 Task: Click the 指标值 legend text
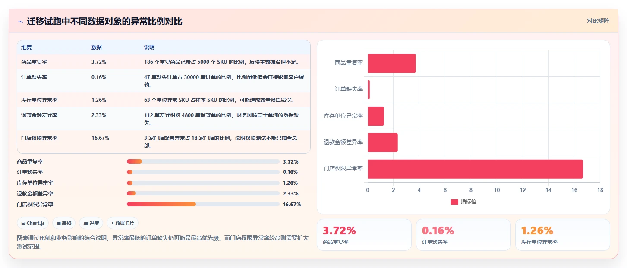[468, 202]
